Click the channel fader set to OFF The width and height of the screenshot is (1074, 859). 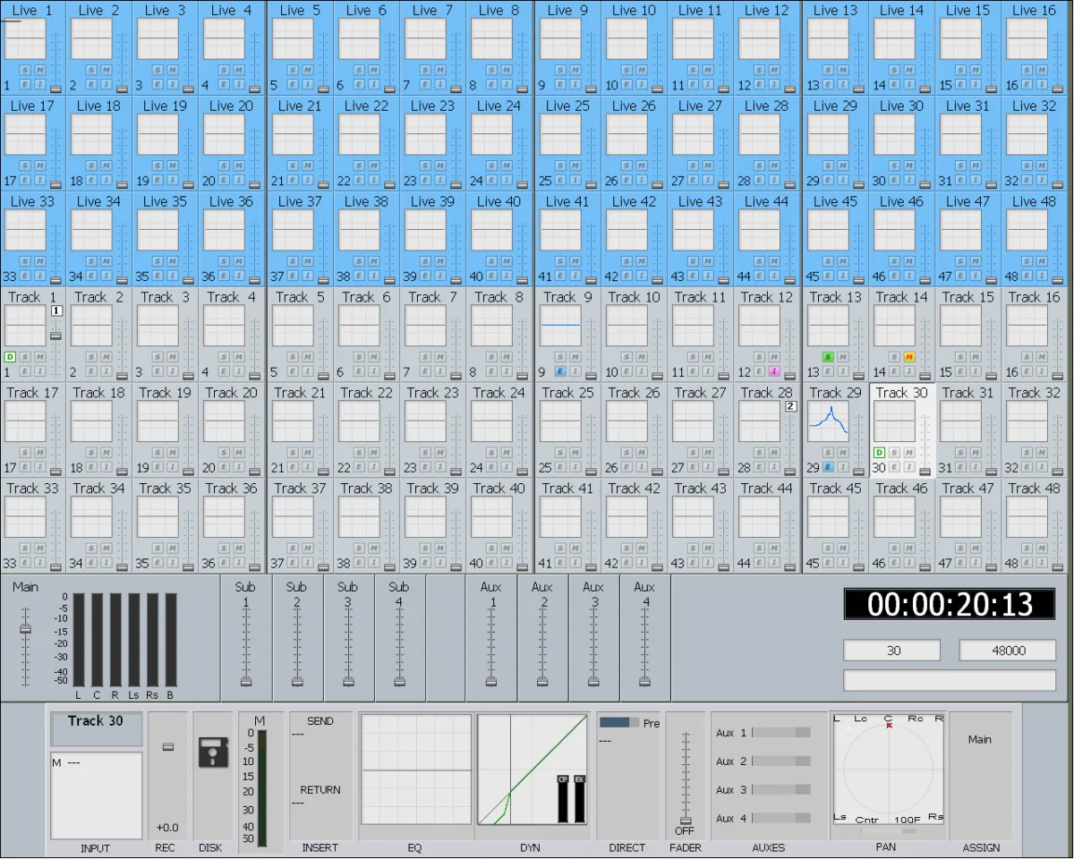coord(686,820)
